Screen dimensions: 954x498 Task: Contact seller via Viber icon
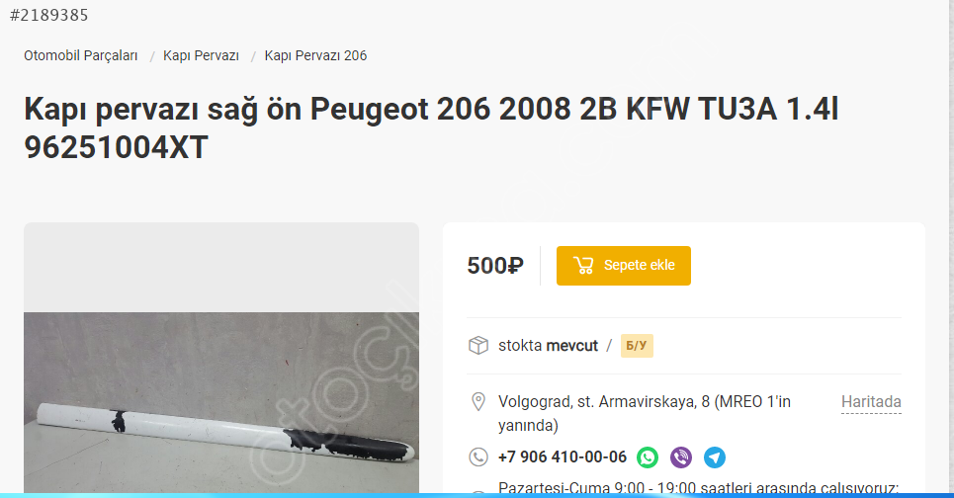coord(681,457)
